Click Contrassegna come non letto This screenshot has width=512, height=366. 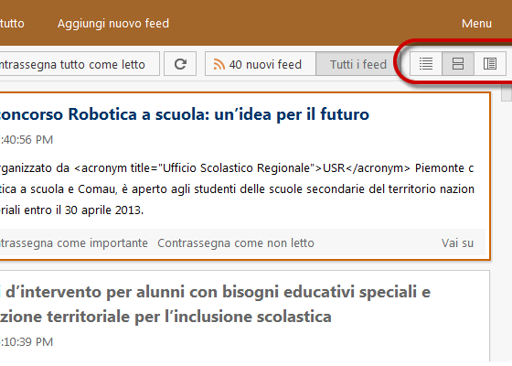(236, 243)
